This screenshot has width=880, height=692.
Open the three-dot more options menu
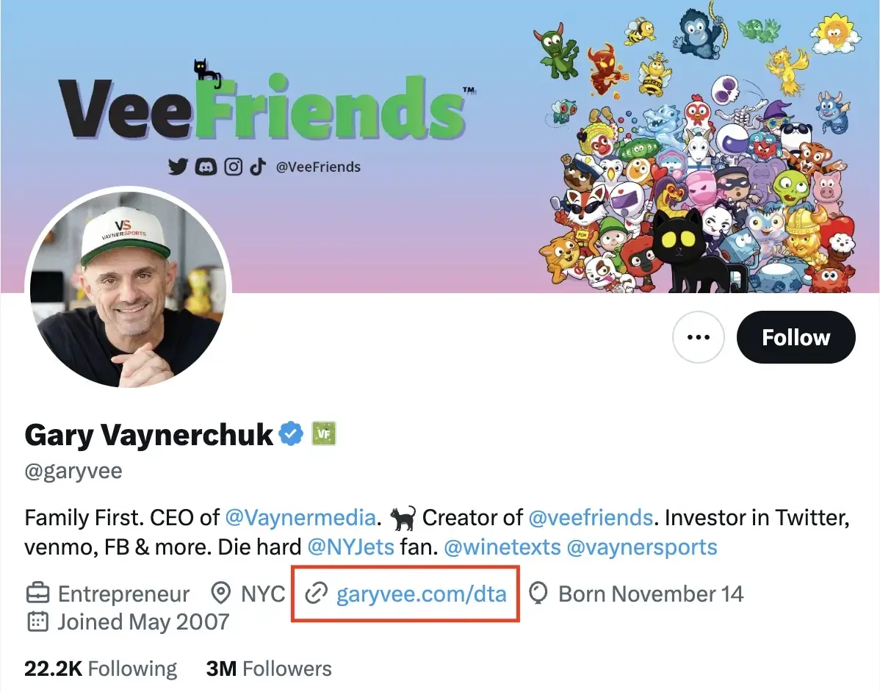(698, 337)
